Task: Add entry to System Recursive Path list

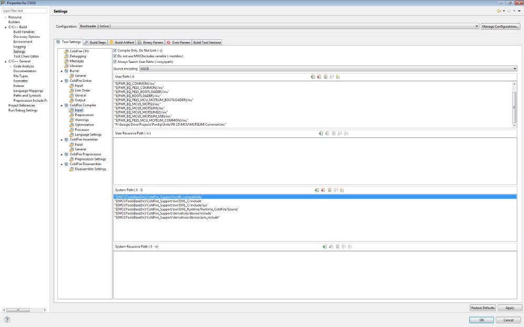Action: (324, 247)
